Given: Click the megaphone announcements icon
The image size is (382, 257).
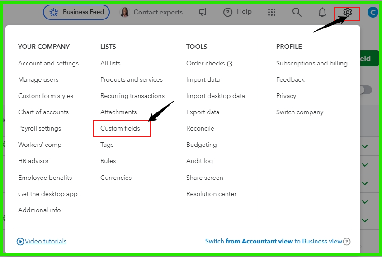Looking at the screenshot, I should (203, 12).
